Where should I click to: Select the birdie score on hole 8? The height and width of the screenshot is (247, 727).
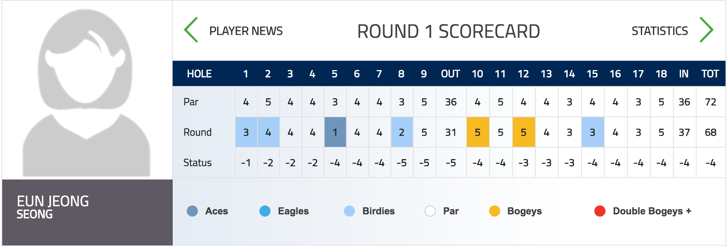[402, 132]
